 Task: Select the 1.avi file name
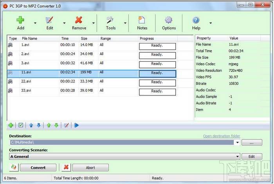coord(25,45)
